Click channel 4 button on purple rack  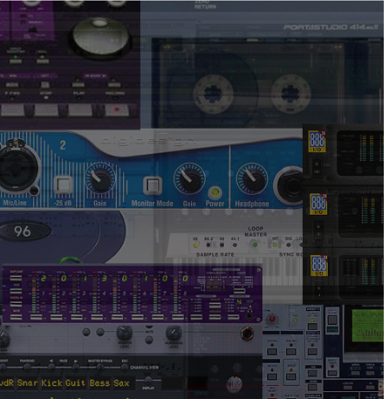click(97, 318)
